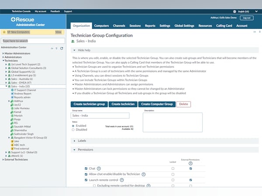Viewport: 262px width, 196px height.
Task: Click the filter icon in tree header
Action: click(x=56, y=48)
